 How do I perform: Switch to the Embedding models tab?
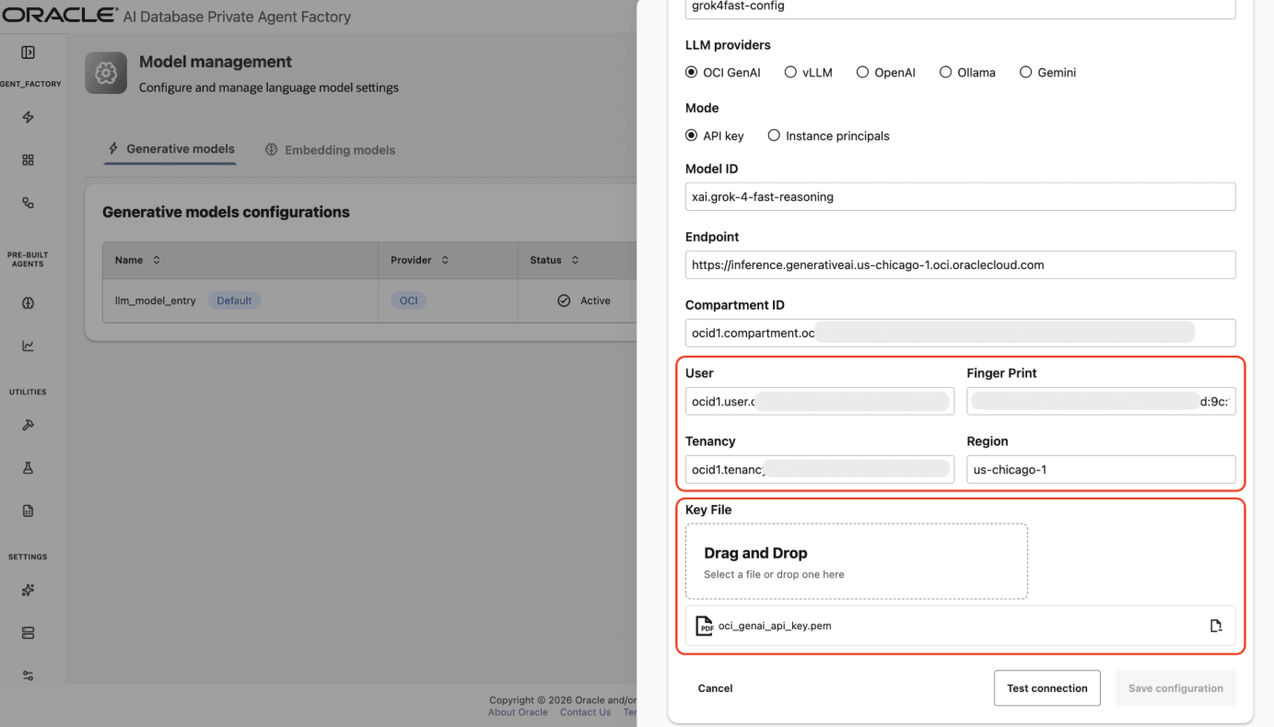pos(330,149)
